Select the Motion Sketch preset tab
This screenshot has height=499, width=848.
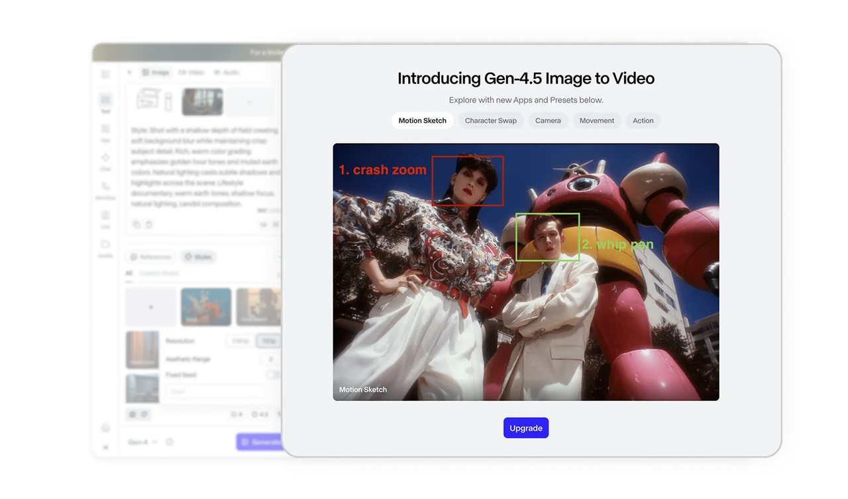(422, 120)
